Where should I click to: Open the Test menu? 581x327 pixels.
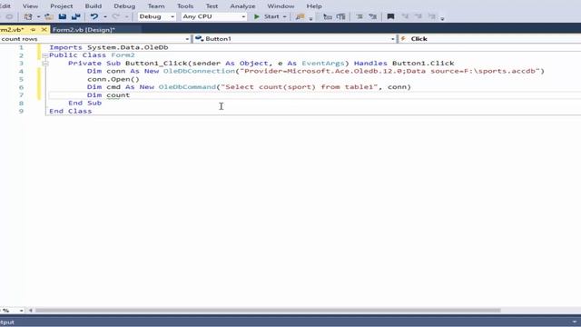(x=212, y=6)
